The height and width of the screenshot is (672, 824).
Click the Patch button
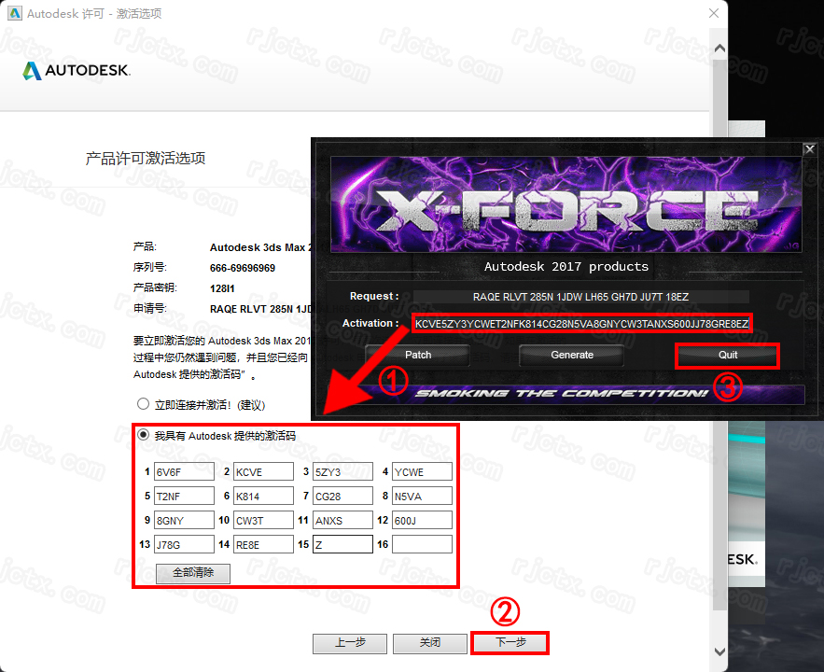click(418, 355)
